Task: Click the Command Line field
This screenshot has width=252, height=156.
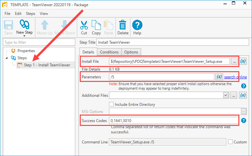Action: (x=167, y=142)
